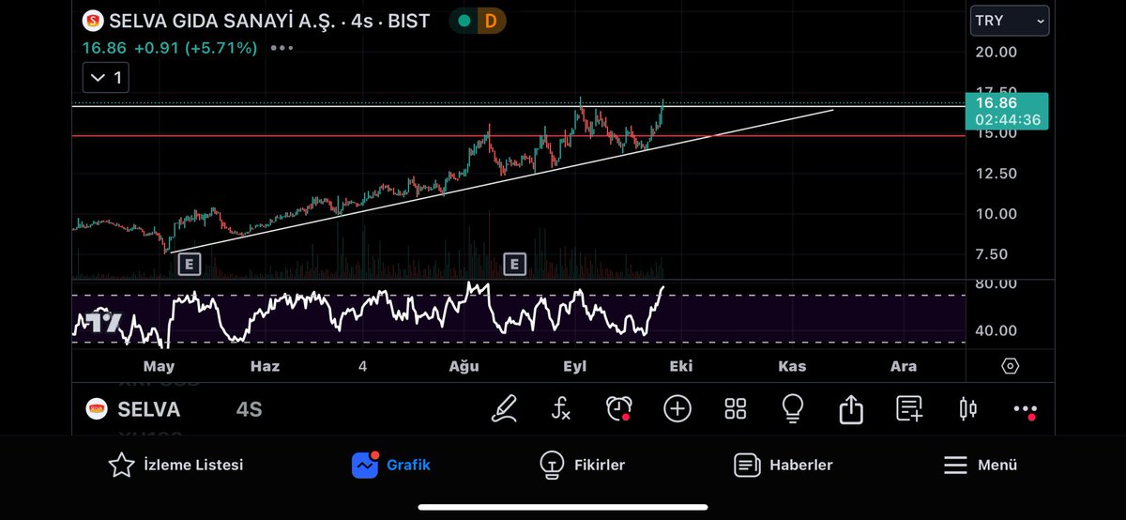The height and width of the screenshot is (520, 1126).
Task: Tap the 16.86 +0.91 (+5.71%) quote text
Action: [x=170, y=48]
